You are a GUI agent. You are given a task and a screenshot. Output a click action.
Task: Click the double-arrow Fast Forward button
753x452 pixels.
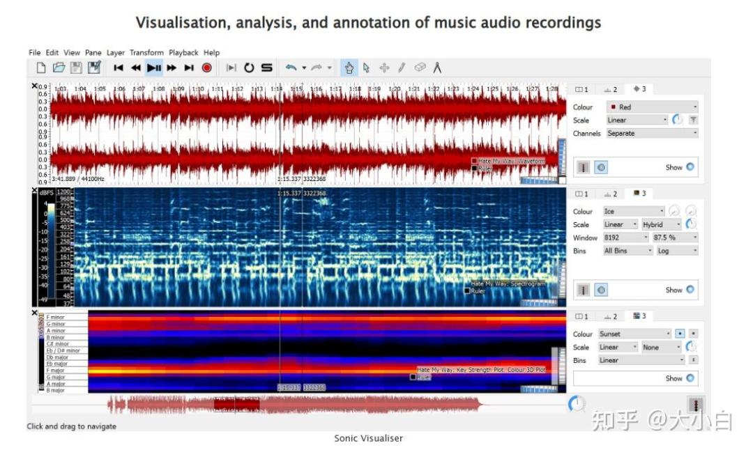coord(172,68)
